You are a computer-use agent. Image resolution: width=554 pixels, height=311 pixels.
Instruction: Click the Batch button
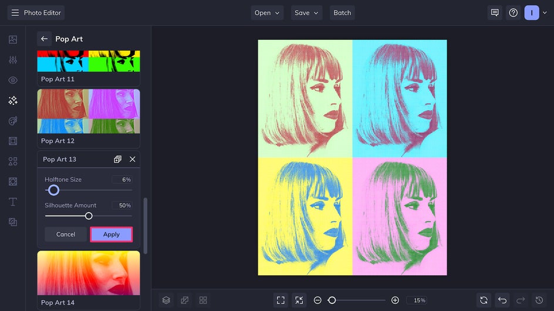(x=342, y=13)
